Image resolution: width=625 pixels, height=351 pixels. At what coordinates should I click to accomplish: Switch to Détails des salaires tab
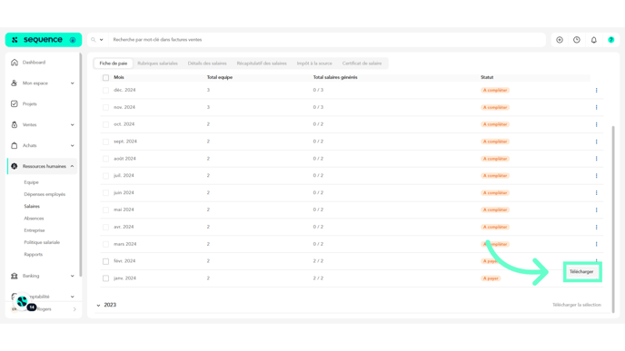coord(207,63)
